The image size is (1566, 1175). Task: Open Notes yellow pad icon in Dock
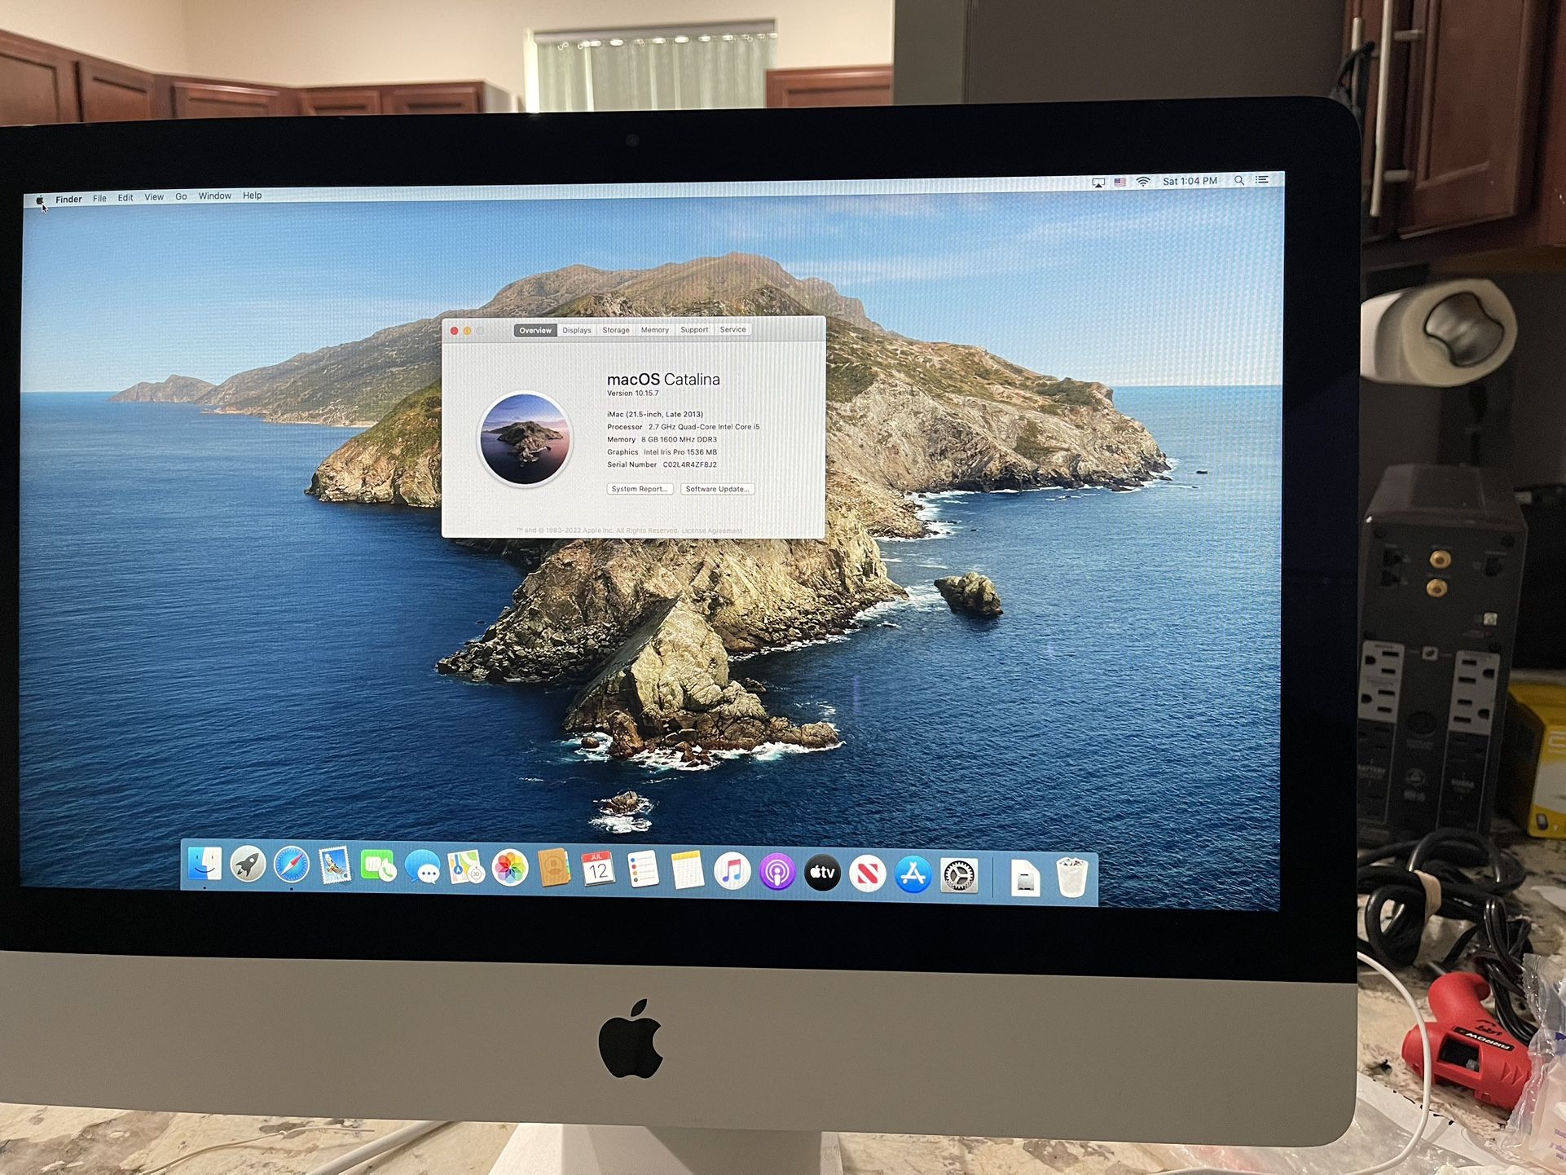pyautogui.click(x=687, y=871)
